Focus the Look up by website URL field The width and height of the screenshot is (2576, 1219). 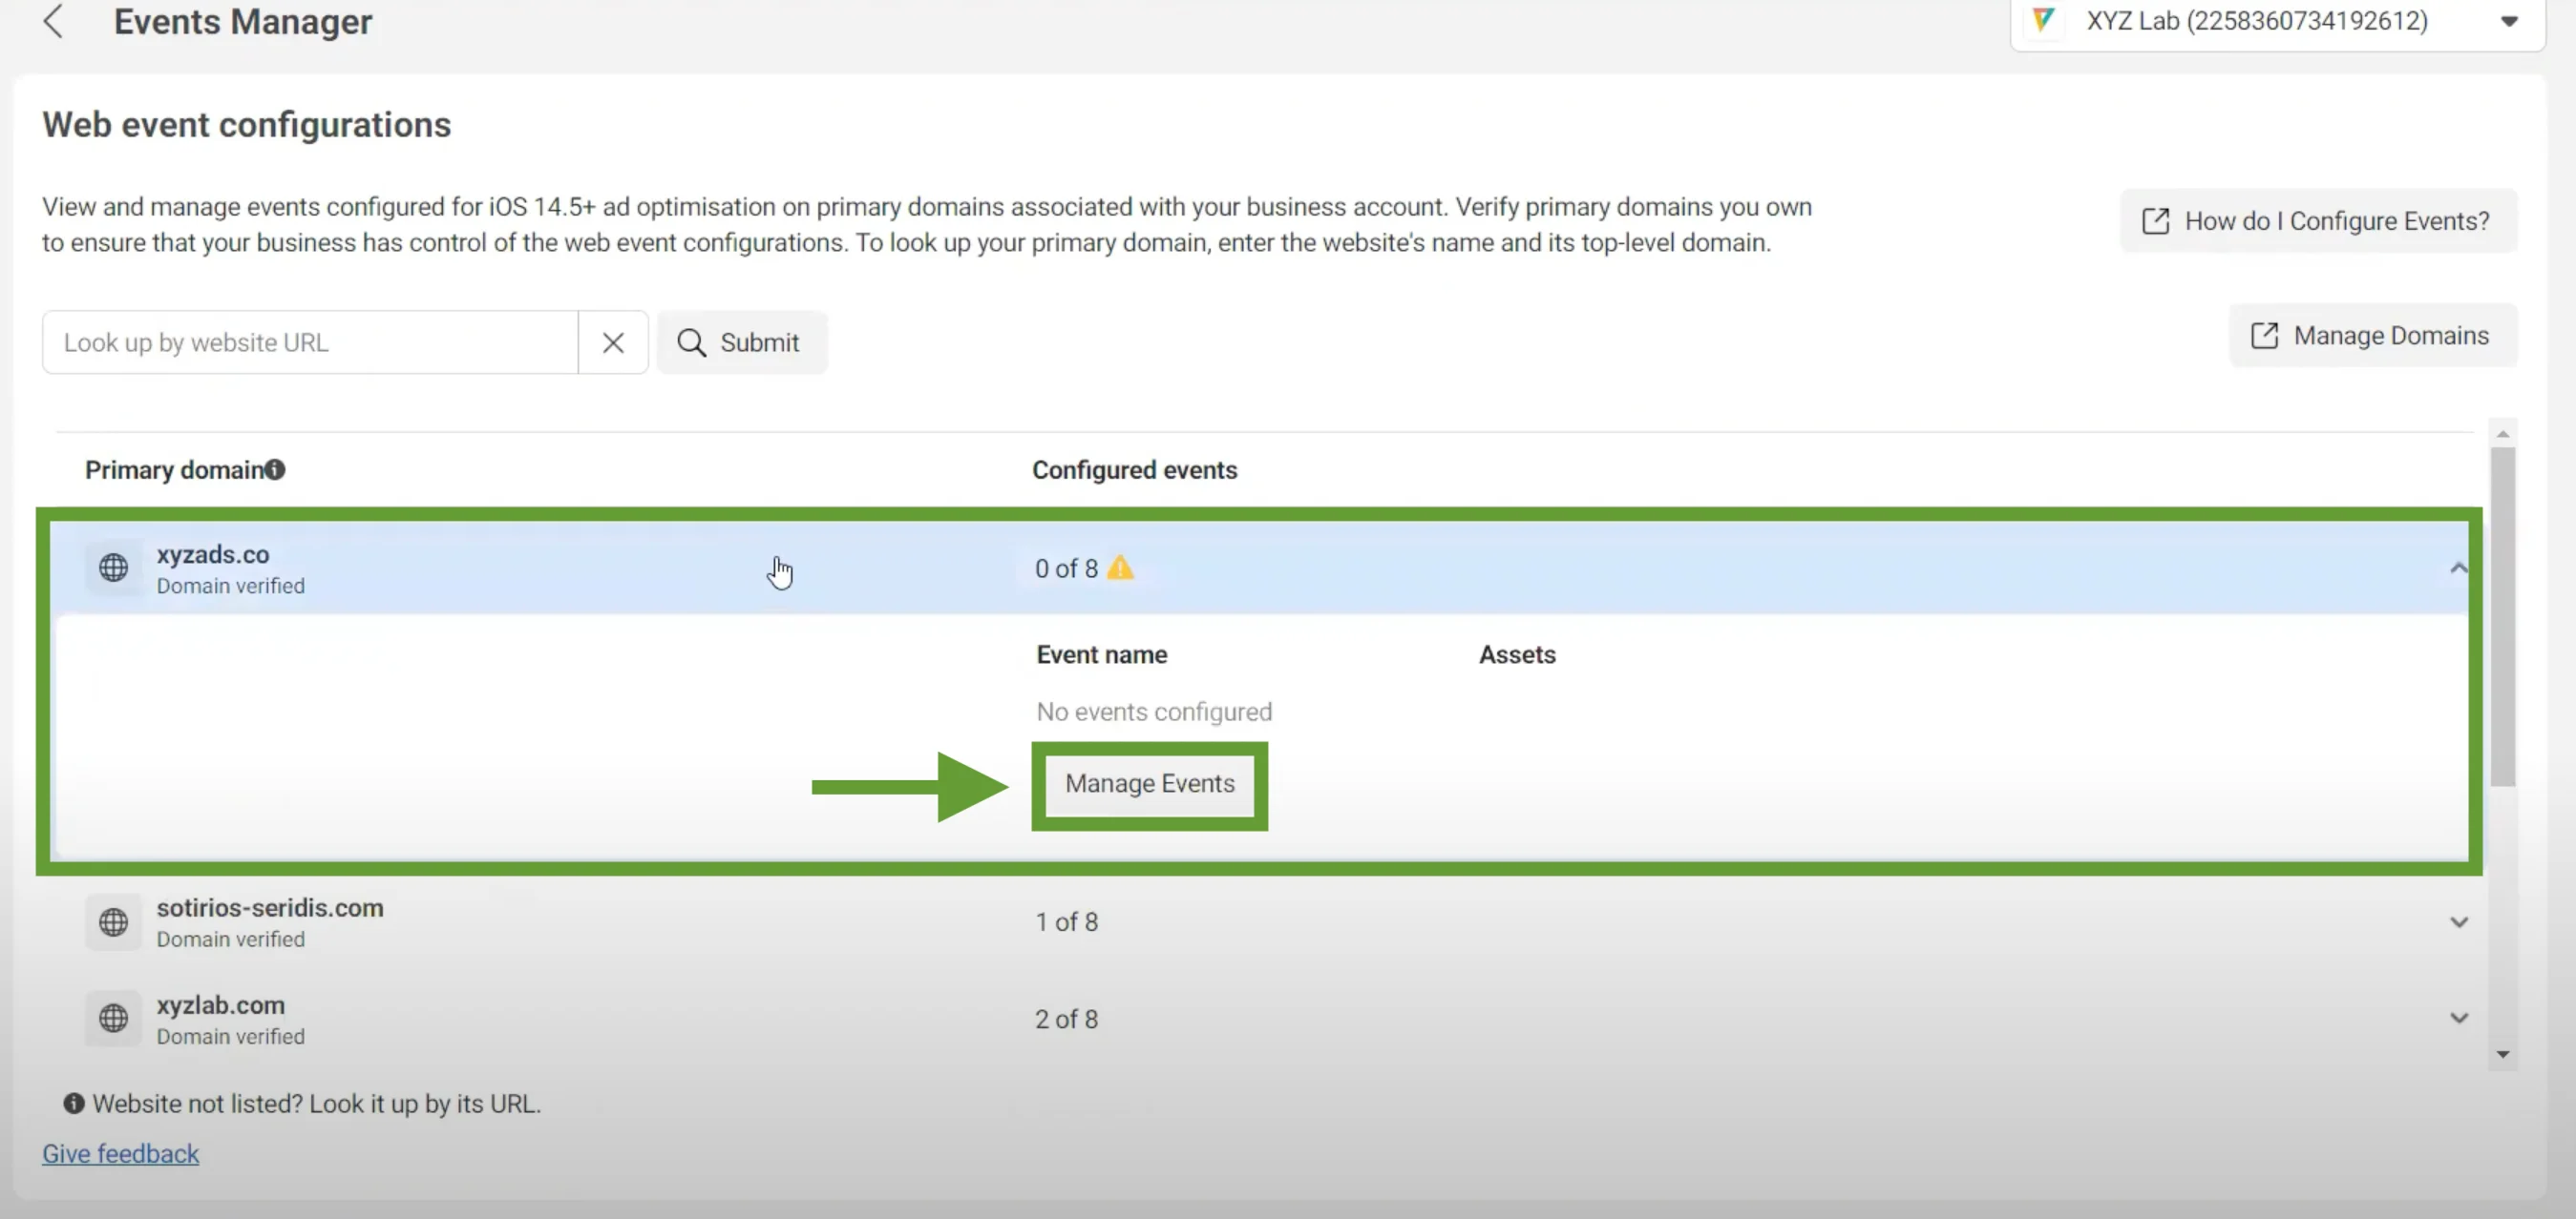tap(310, 342)
